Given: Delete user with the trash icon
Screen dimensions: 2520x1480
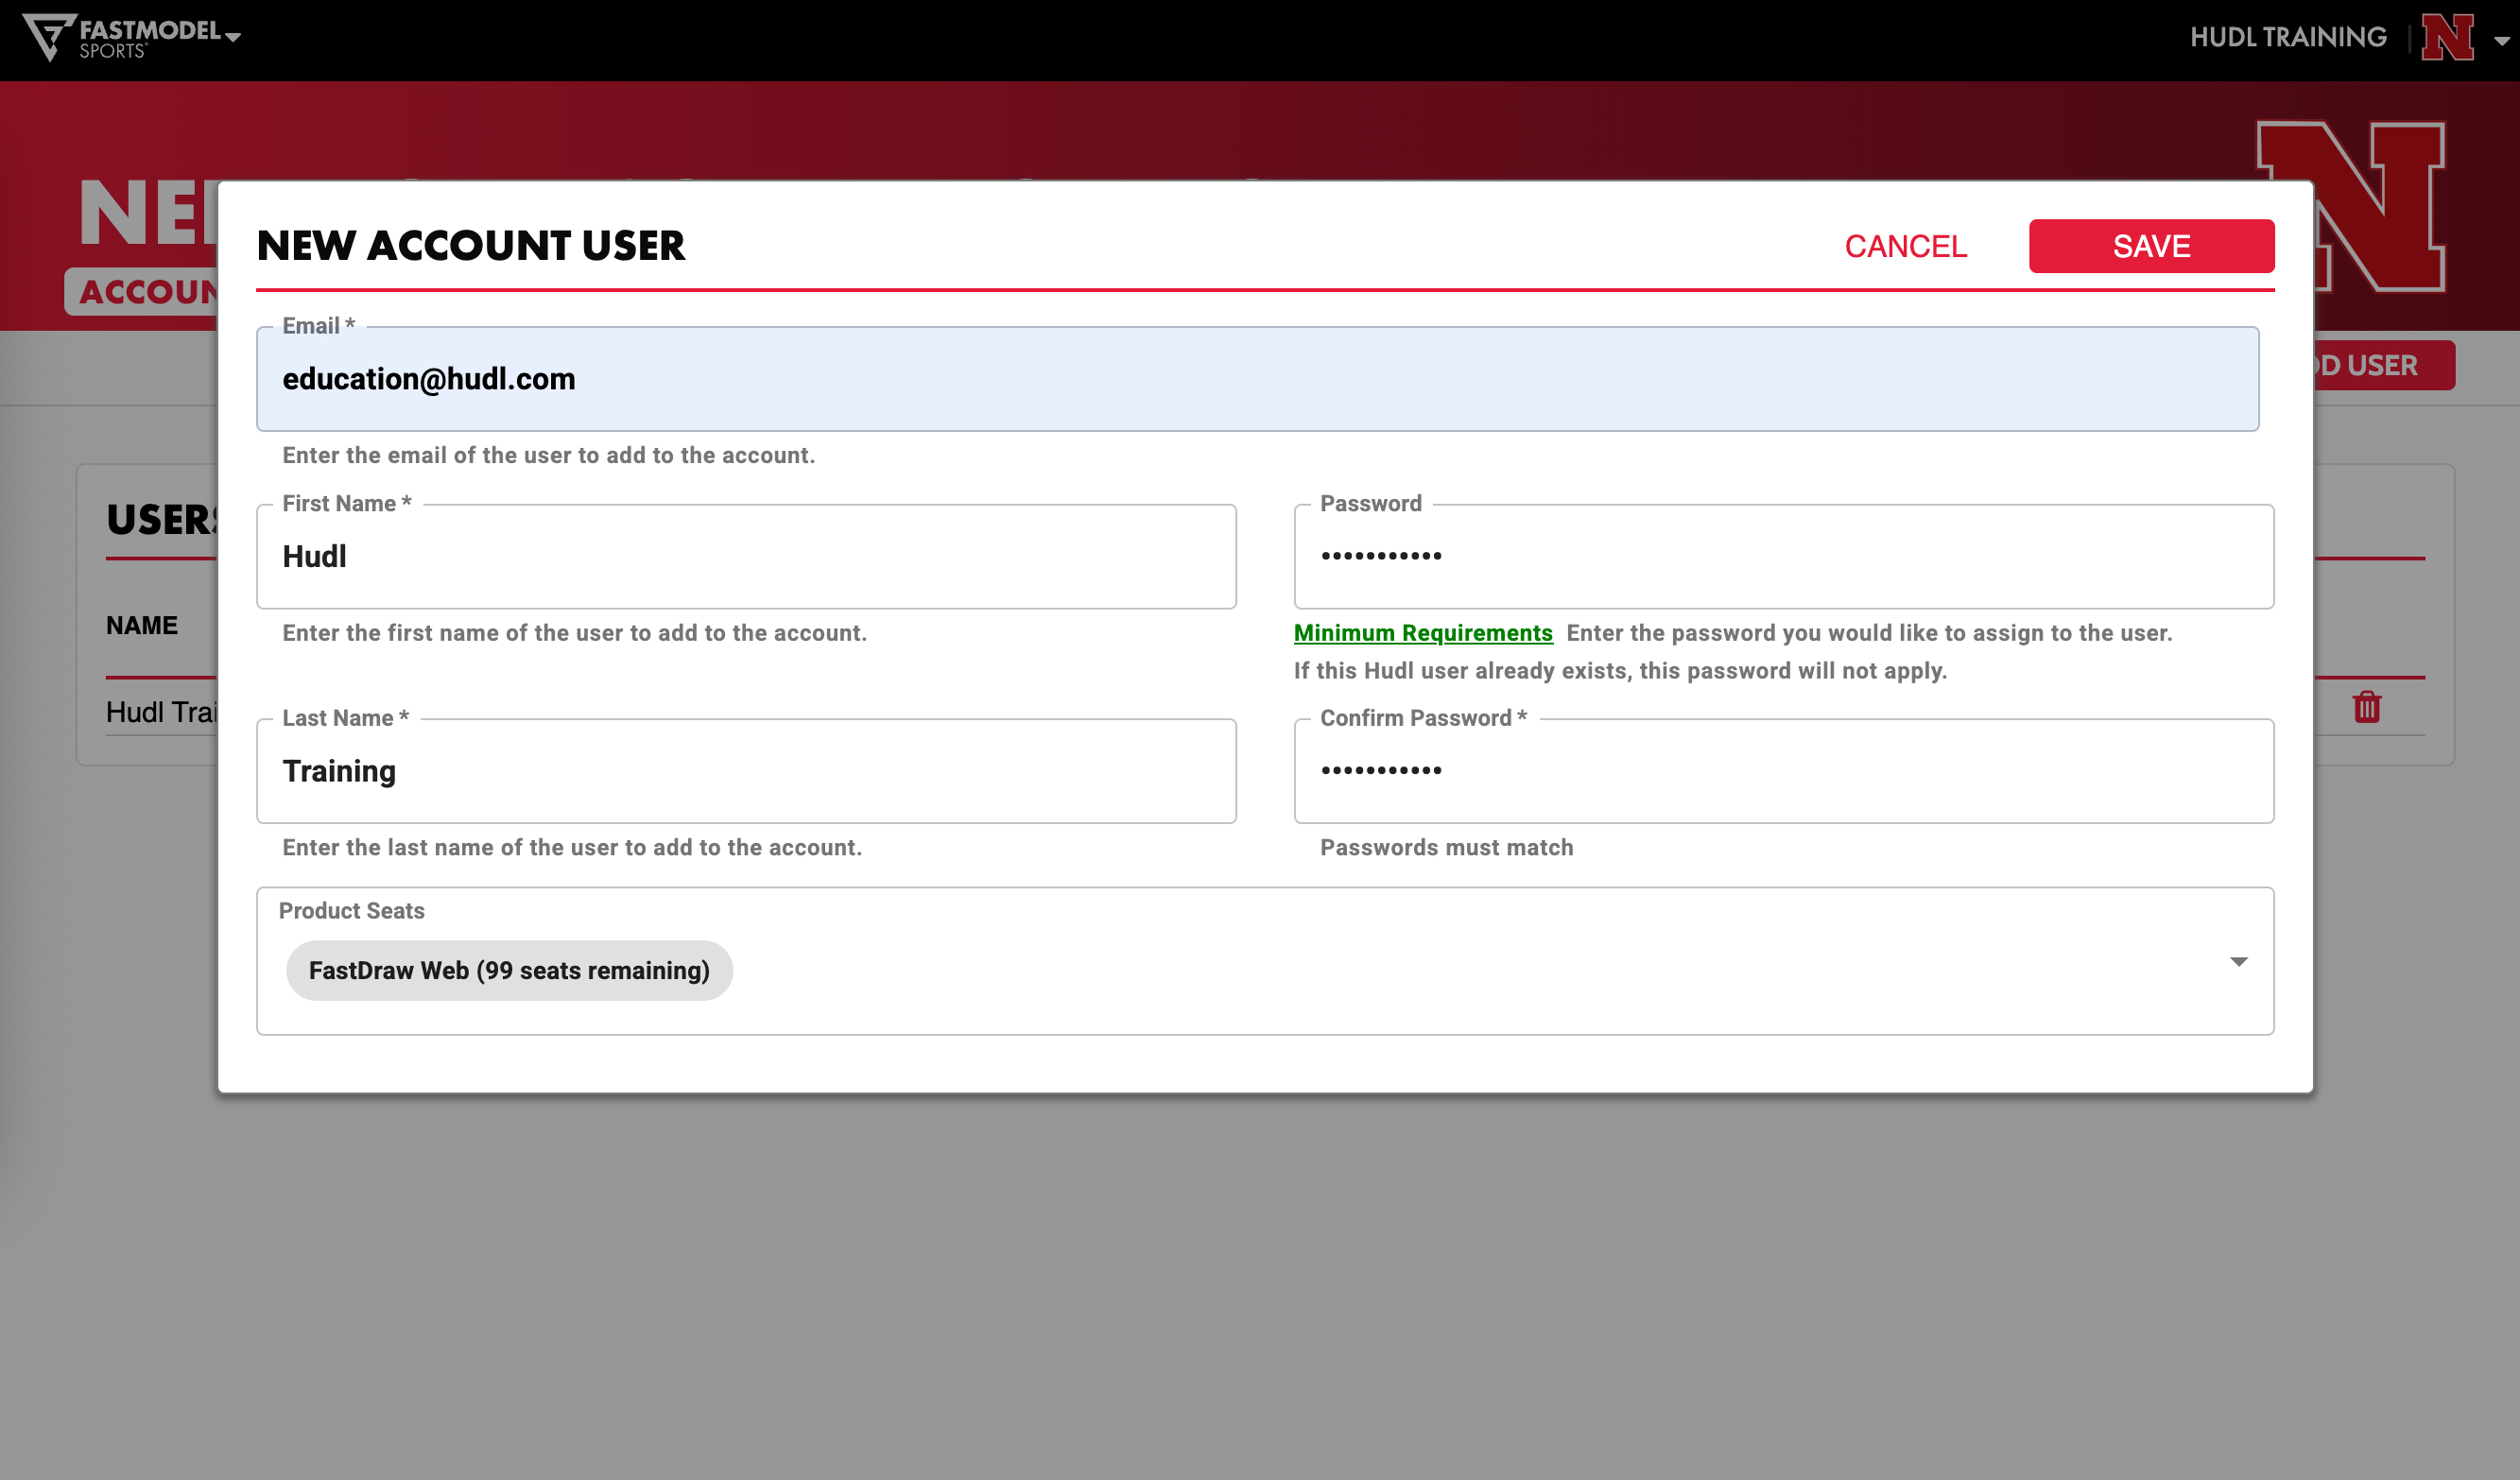Looking at the screenshot, I should coord(2367,707).
